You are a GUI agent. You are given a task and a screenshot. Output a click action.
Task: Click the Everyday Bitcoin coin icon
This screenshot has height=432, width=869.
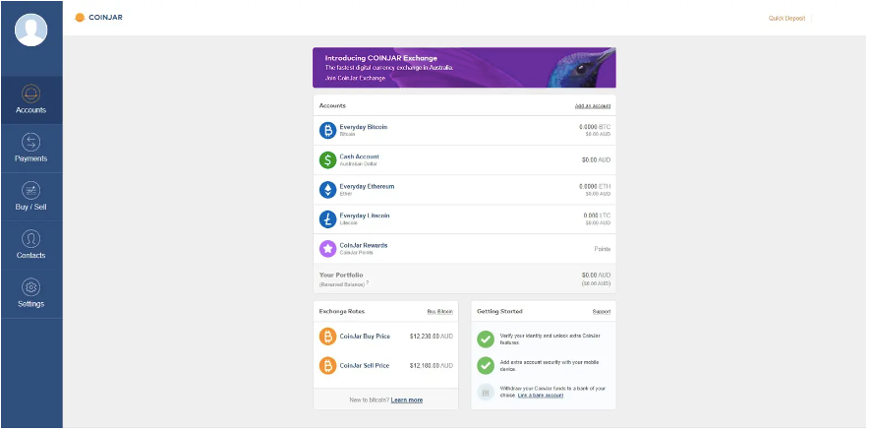pos(327,130)
